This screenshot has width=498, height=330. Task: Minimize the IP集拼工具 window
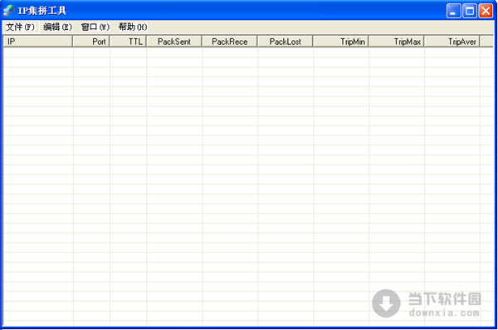tap(453, 11)
